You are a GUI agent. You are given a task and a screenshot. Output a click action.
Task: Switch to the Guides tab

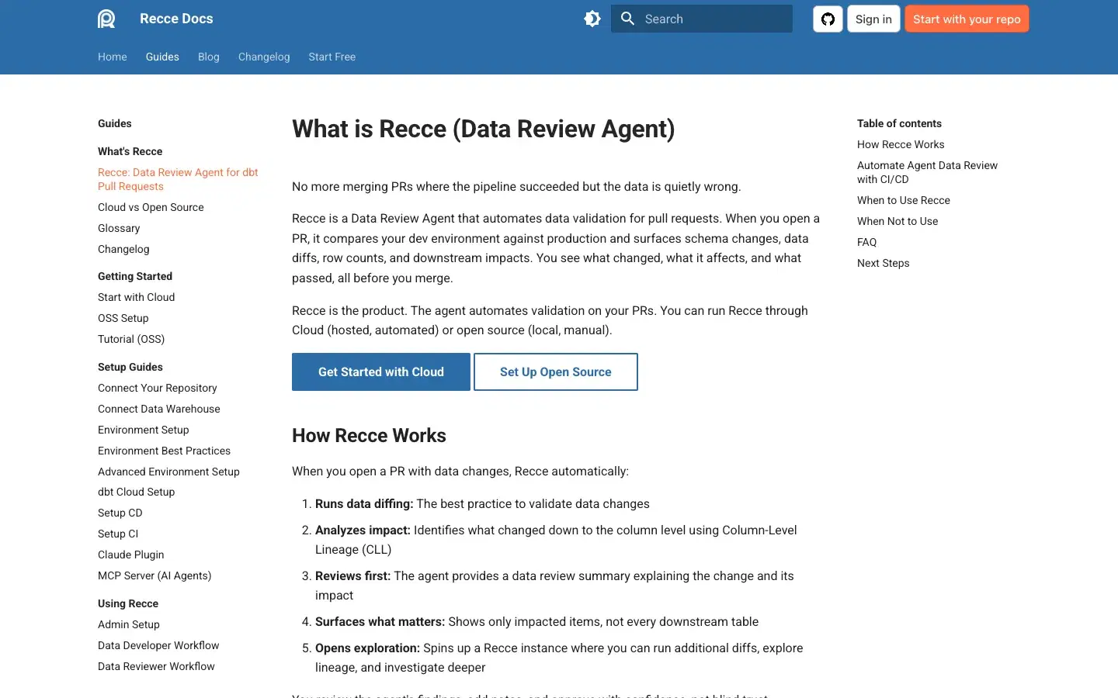click(x=162, y=57)
